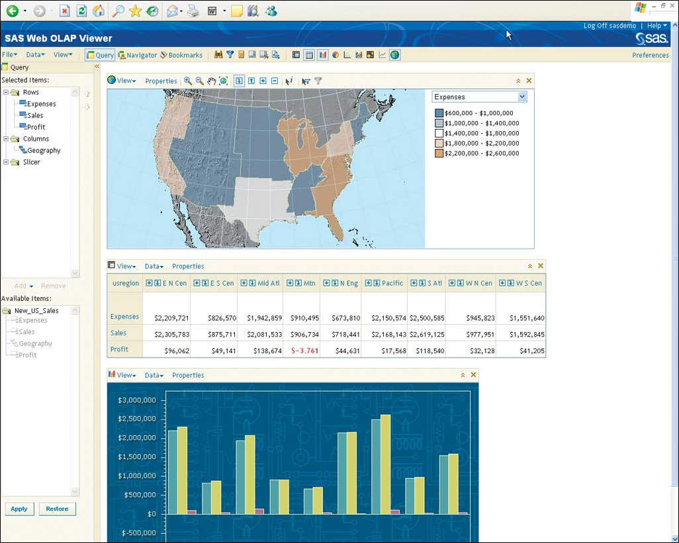This screenshot has height=543, width=679.
Task: Zoom map to full extent
Action: coord(224,81)
